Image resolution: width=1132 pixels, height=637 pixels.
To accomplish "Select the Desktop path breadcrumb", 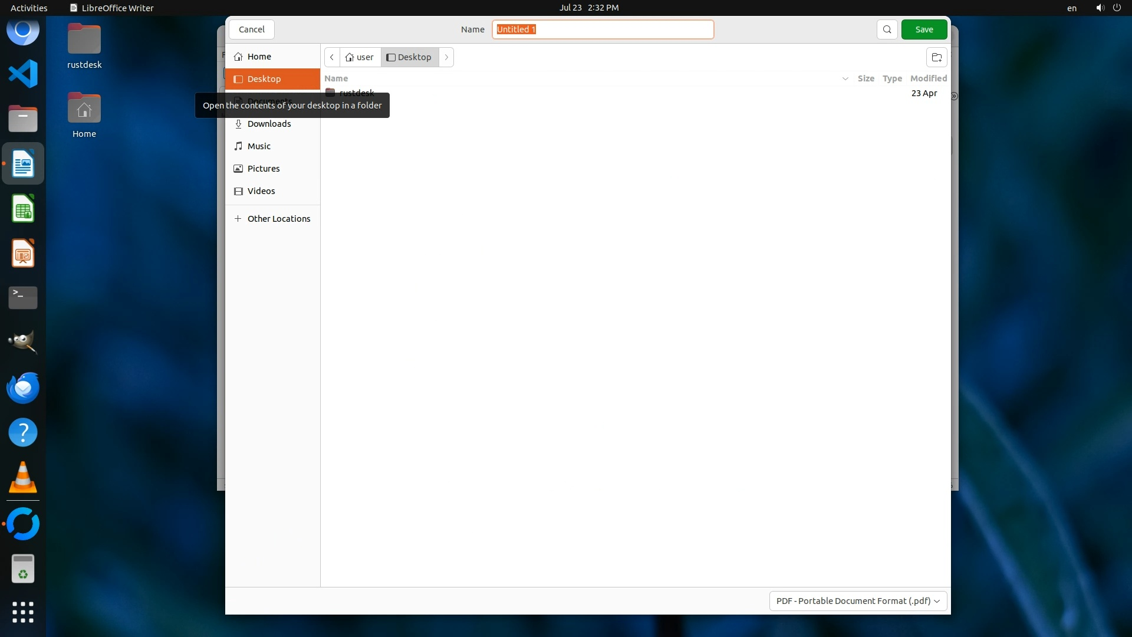I will (x=409, y=57).
